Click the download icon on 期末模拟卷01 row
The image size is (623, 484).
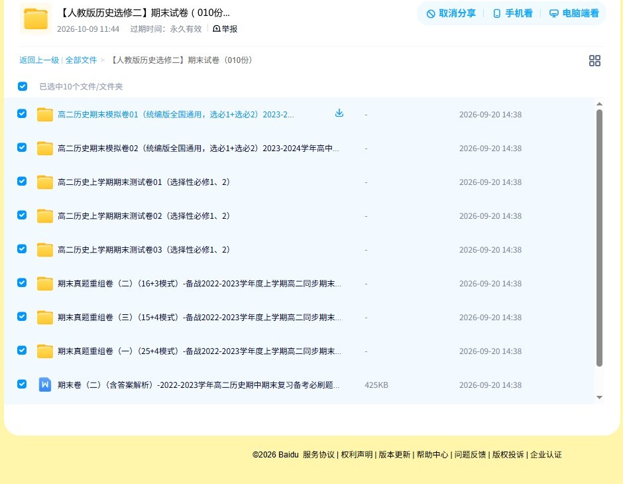(x=339, y=113)
